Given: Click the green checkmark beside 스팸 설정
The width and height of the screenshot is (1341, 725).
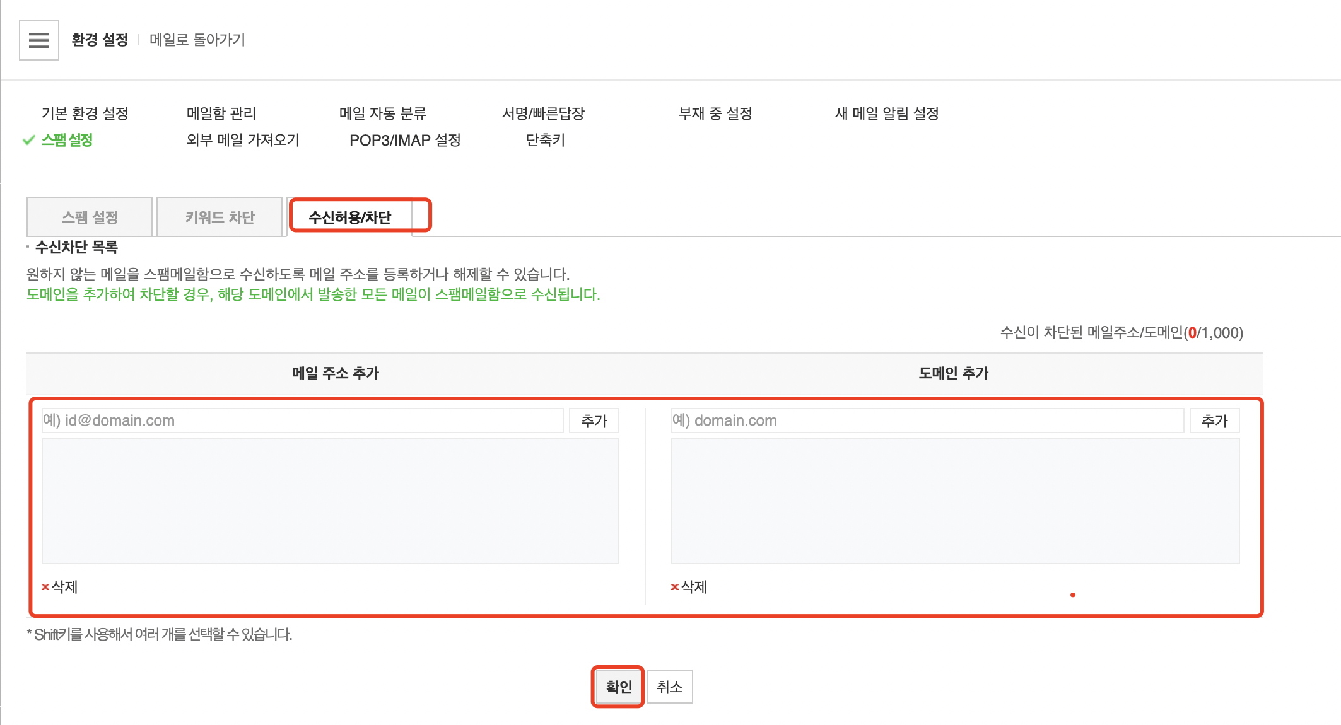Looking at the screenshot, I should click(28, 140).
